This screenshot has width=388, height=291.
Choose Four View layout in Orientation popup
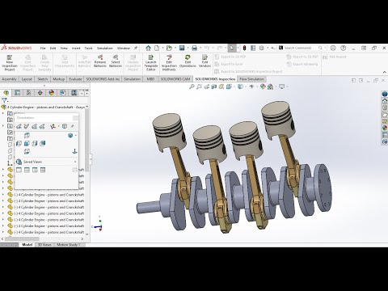pos(43,170)
